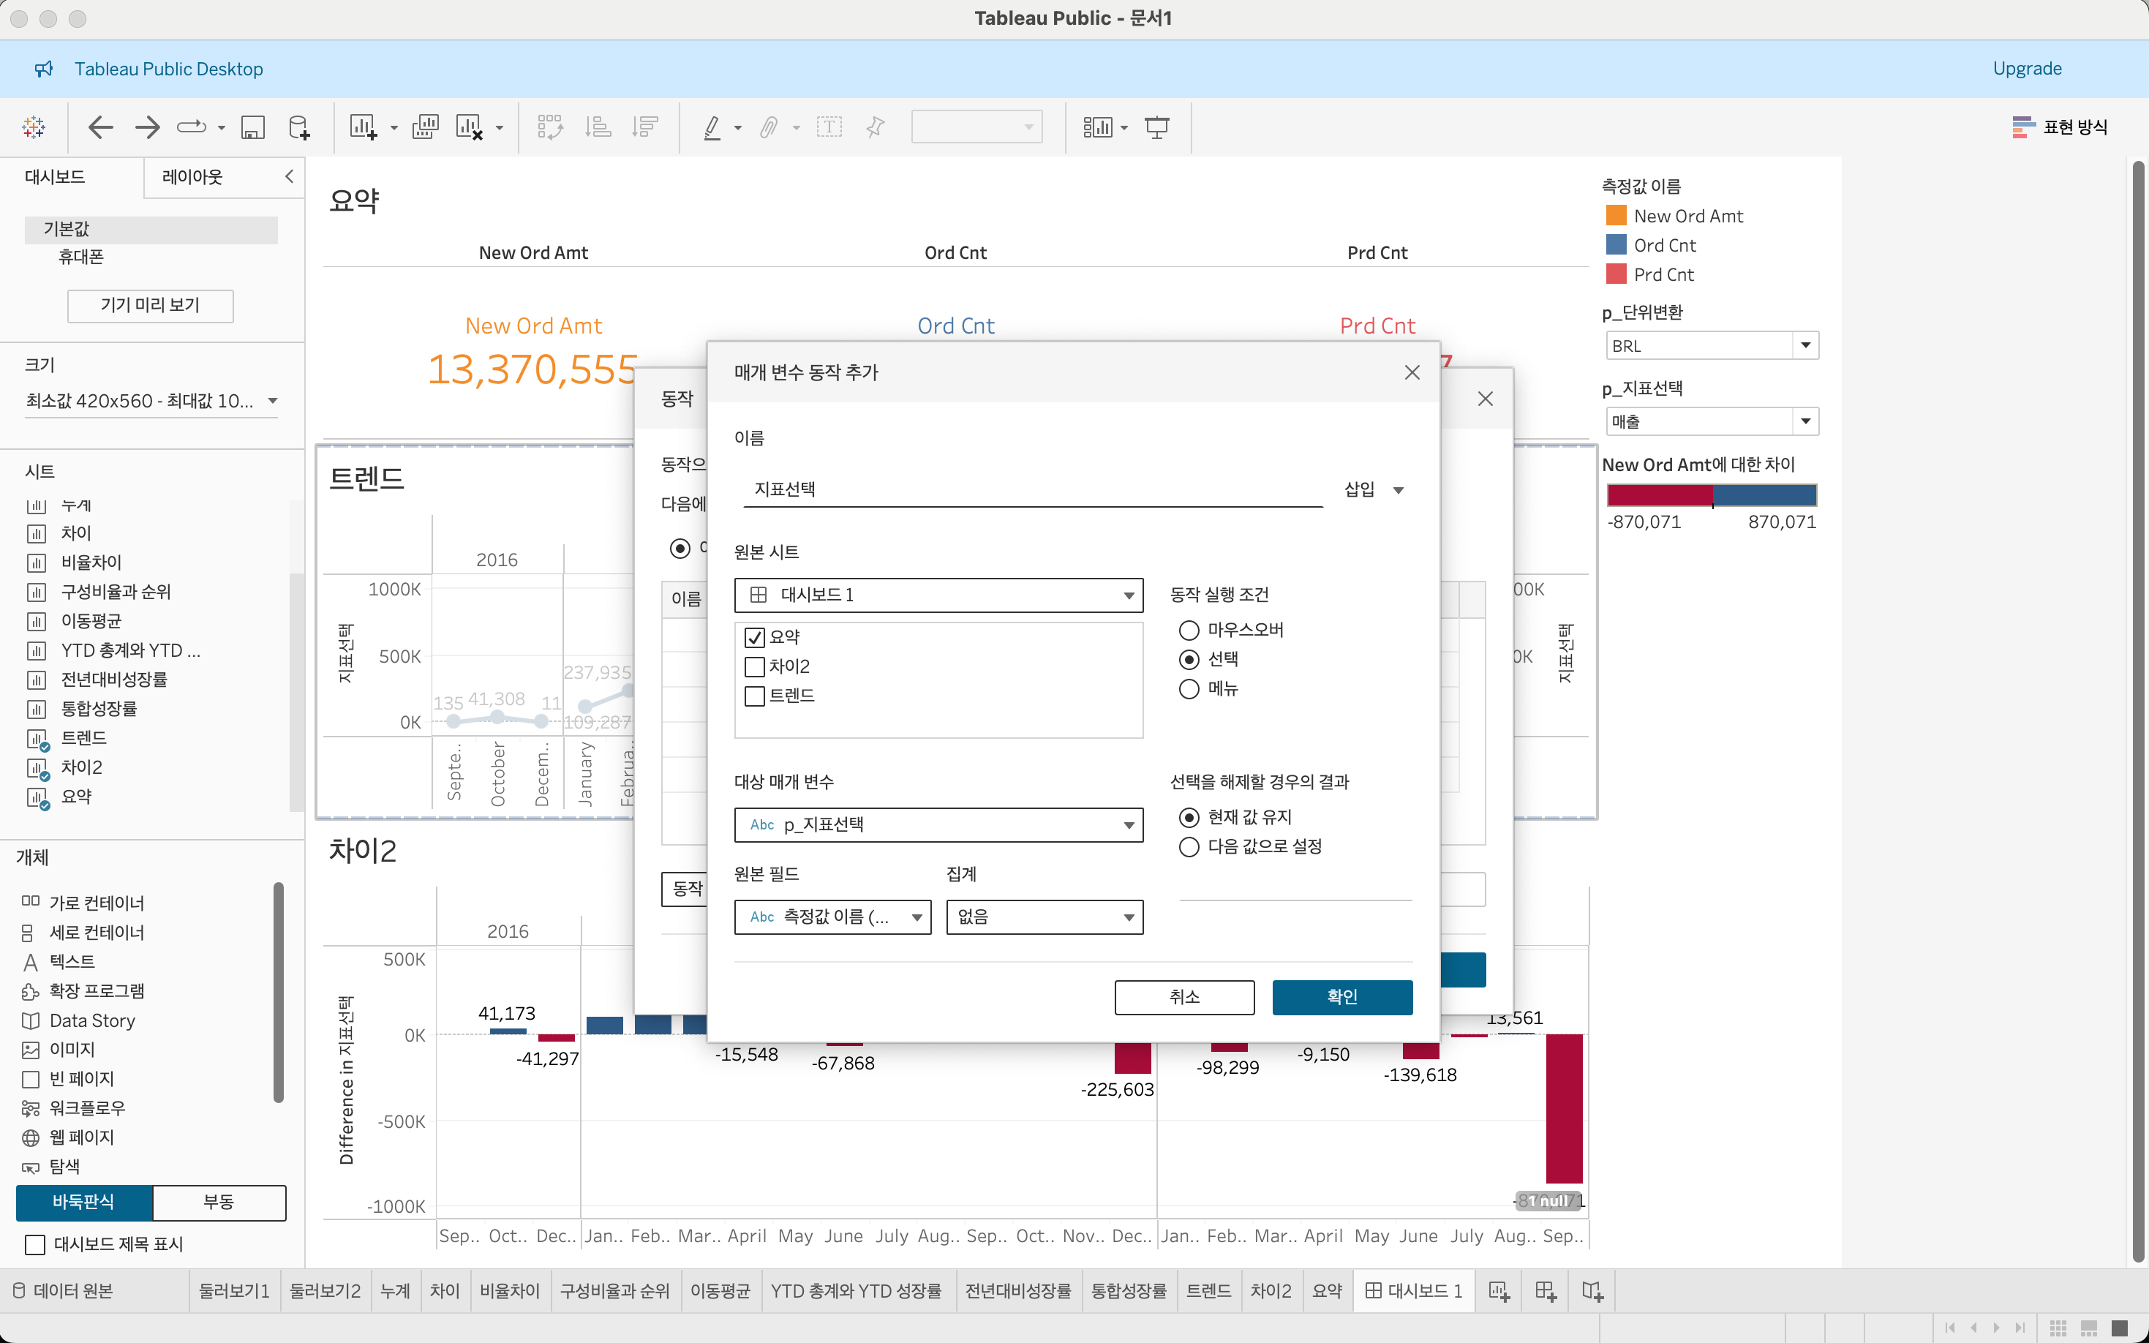Viewport: 2149px width, 1343px height.
Task: Click the add new data source icon
Action: [x=299, y=127]
